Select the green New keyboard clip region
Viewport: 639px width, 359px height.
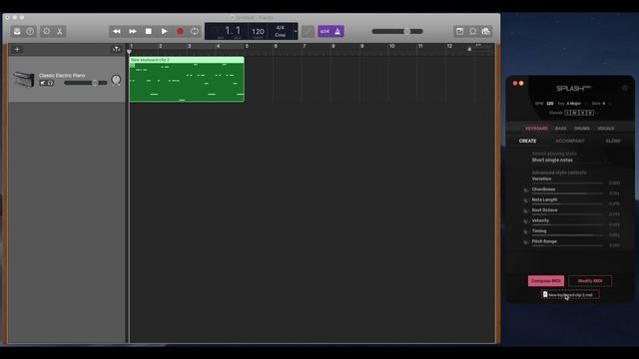[x=187, y=80]
